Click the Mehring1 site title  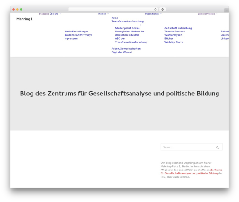[x=24, y=19]
